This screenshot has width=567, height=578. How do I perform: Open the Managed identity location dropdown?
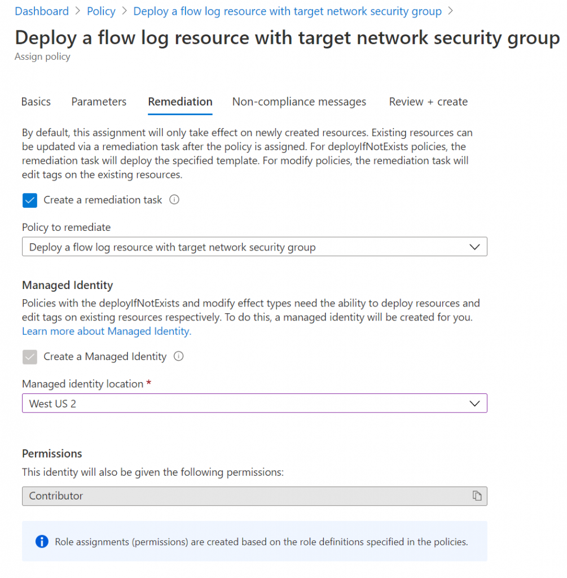[254, 404]
